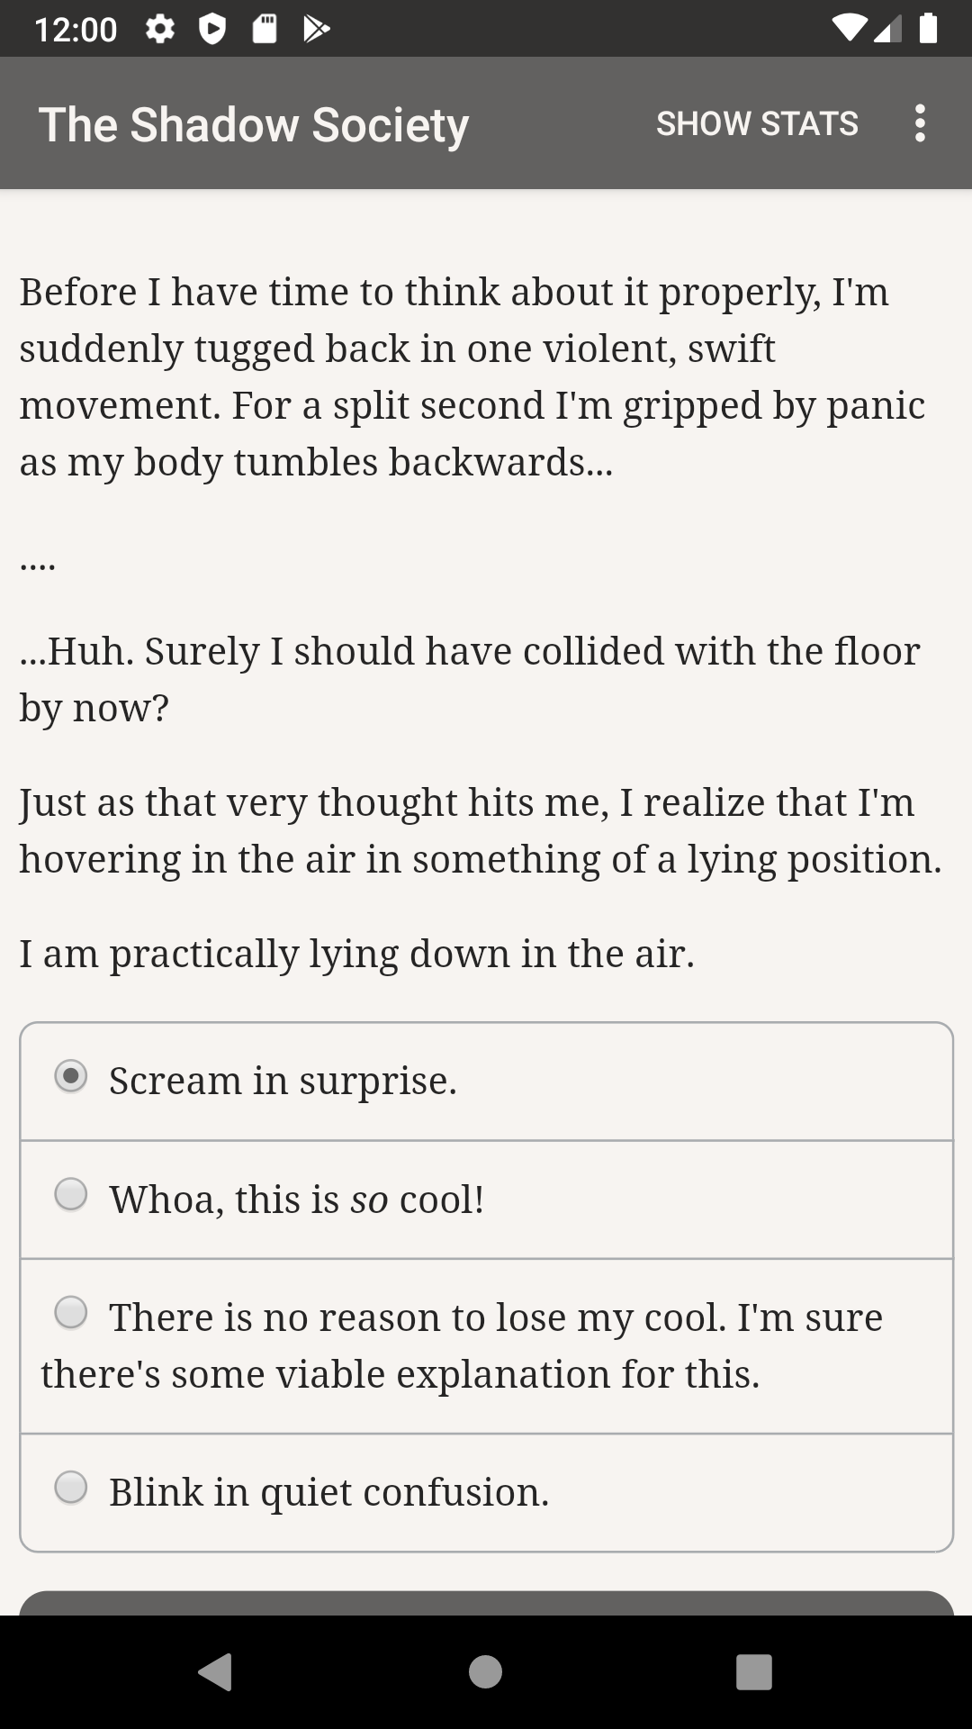Select 'There is no reason to lose my cool'

[71, 1313]
